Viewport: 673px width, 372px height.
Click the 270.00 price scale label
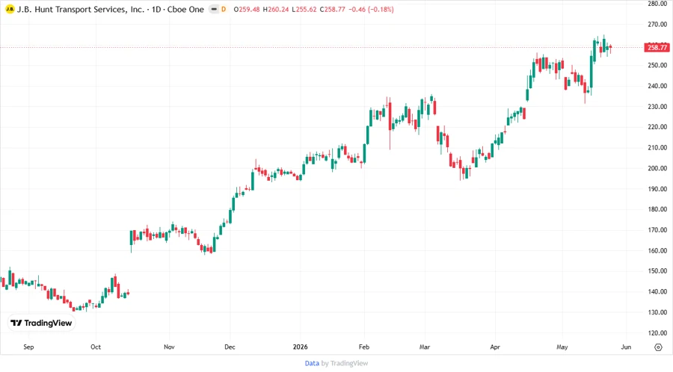click(657, 25)
